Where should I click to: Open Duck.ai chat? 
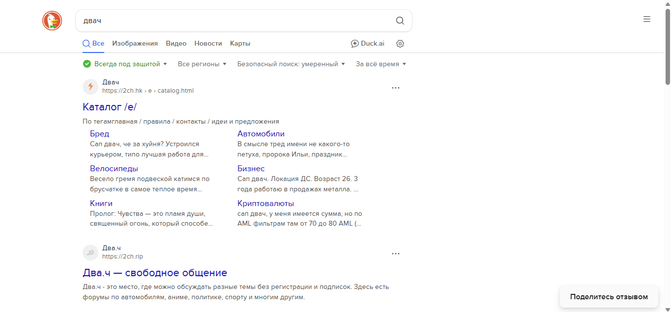368,44
